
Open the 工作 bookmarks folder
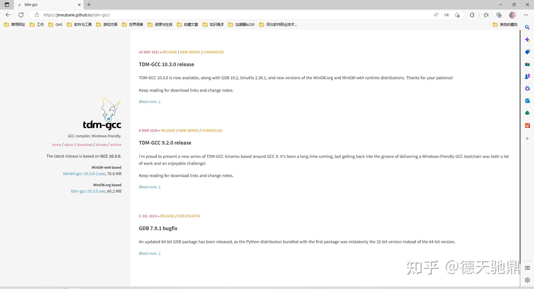(37, 24)
